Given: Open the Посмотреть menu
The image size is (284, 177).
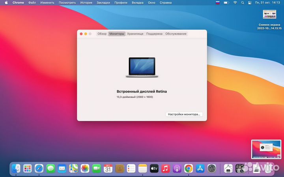Looking at the screenshot, I should 67,3.
